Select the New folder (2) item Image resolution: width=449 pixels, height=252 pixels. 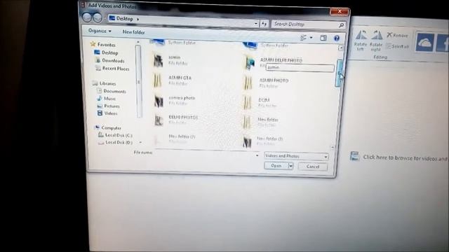175,139
